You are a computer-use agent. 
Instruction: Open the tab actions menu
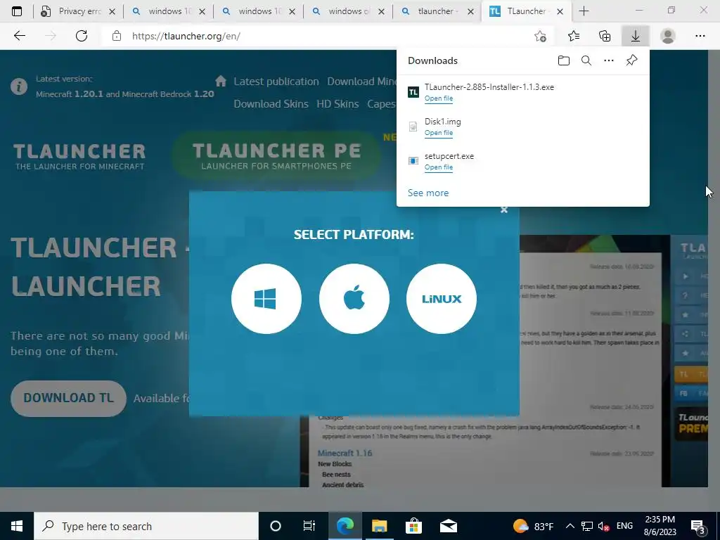tap(17, 11)
